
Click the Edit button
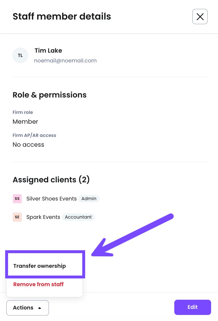193,307
